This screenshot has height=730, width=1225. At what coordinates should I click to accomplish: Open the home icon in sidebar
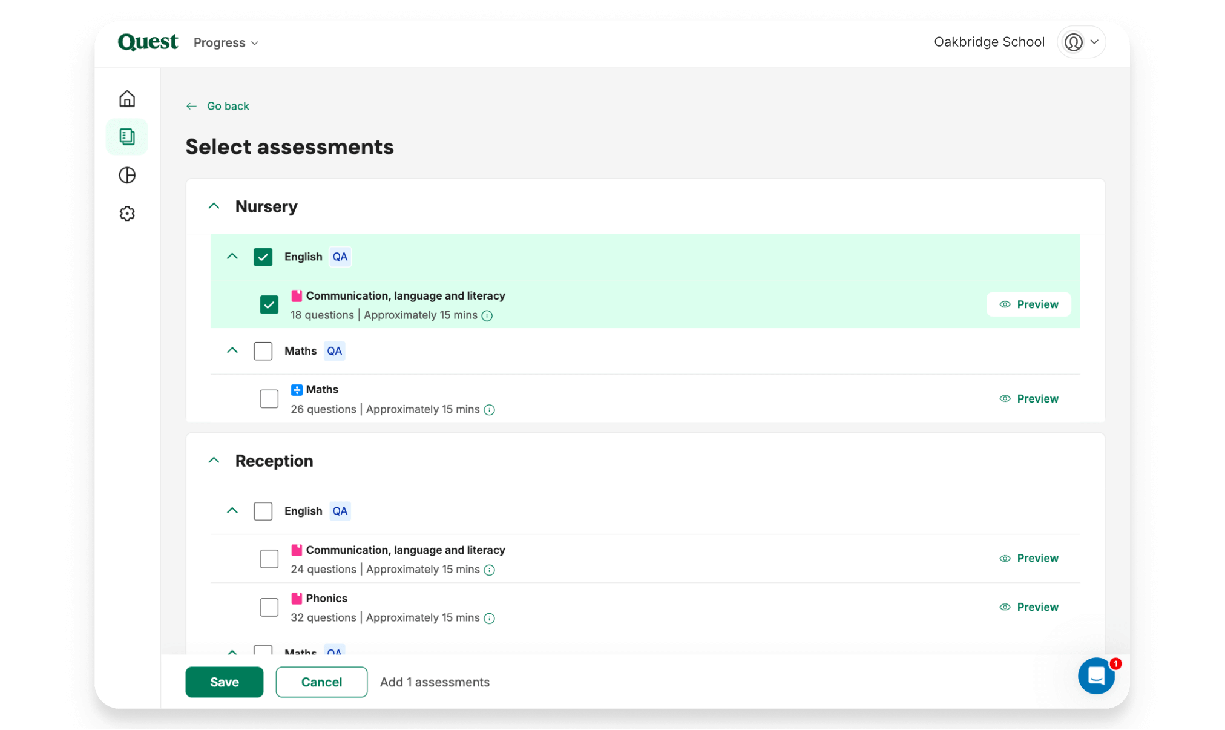127,99
